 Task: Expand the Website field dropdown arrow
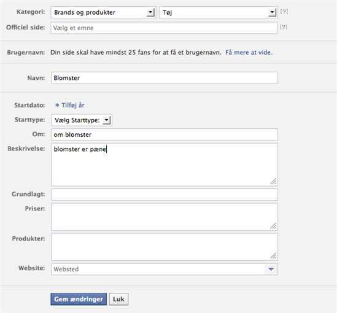click(271, 269)
